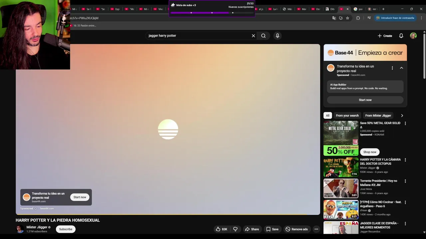Click the install app icon in address bar

tap(340, 18)
